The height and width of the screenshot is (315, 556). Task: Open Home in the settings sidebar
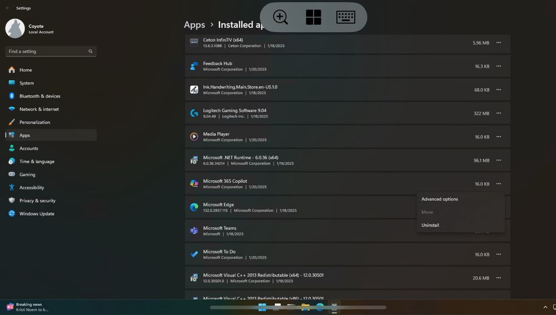coord(51,70)
